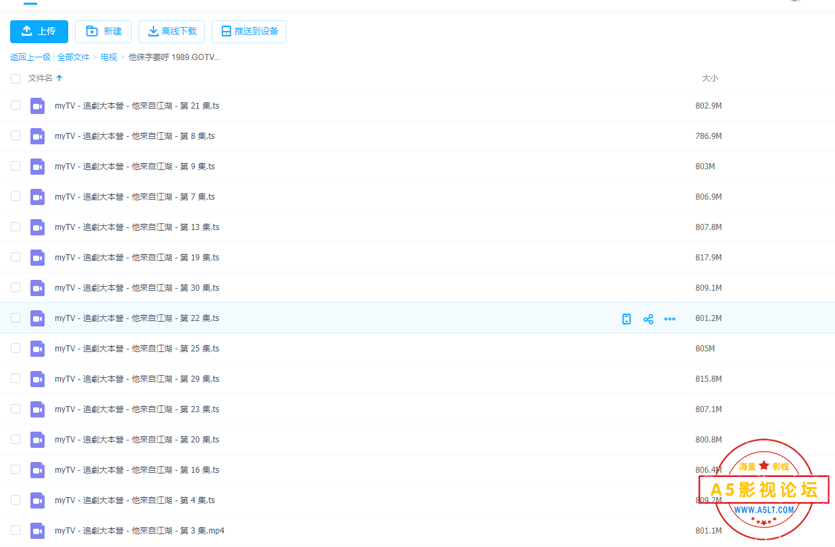The width and height of the screenshot is (835, 547).
Task: Click video icon of 第 23 集.ts
Action: click(x=38, y=409)
